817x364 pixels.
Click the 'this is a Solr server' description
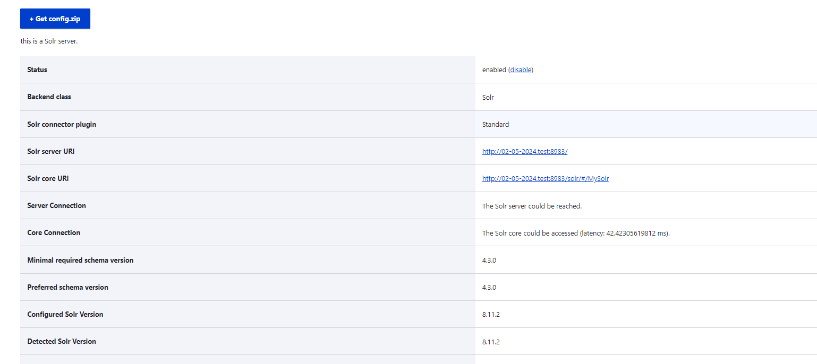(49, 41)
